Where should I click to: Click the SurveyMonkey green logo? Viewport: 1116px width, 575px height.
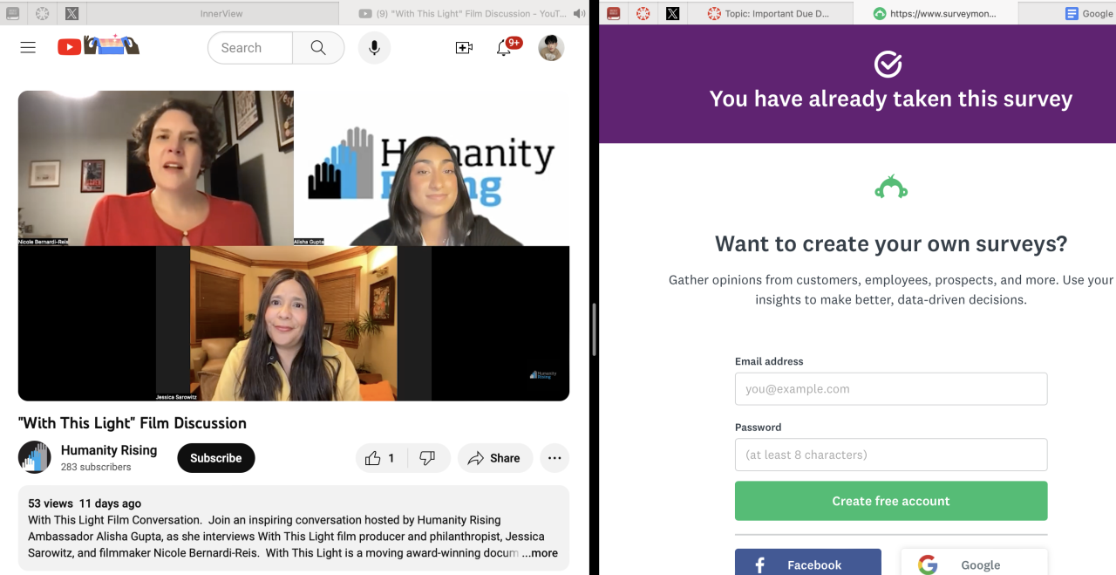(891, 187)
